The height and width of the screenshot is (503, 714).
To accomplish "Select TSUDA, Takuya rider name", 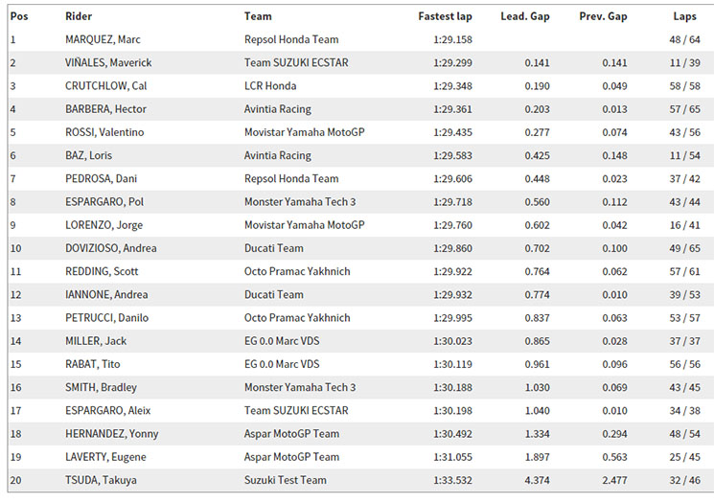I will 101,480.
